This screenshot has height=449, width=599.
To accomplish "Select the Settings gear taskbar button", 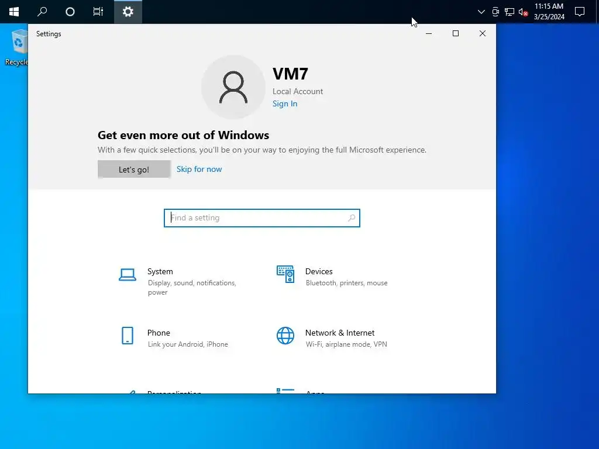I will [x=128, y=12].
